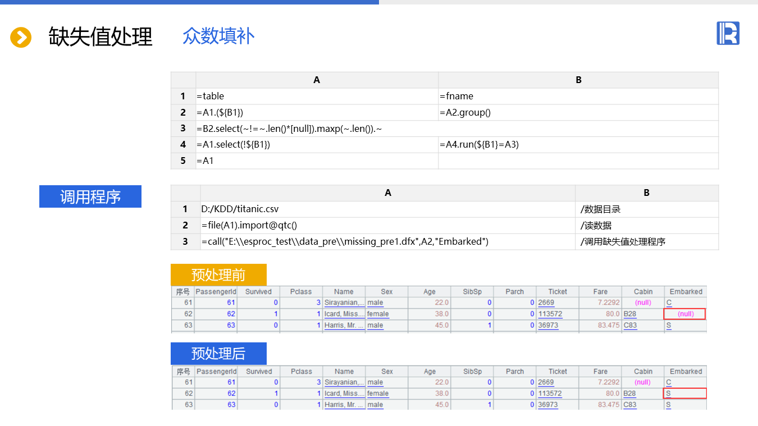Click the blue progress bar at the top
Screen dimensions: 758x426
click(189, 2)
